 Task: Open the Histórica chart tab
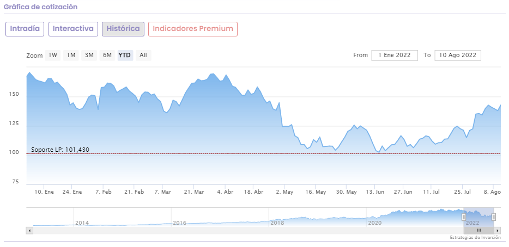click(123, 29)
